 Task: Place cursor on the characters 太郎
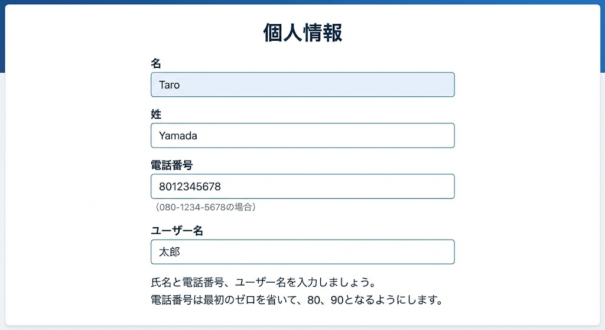click(169, 253)
